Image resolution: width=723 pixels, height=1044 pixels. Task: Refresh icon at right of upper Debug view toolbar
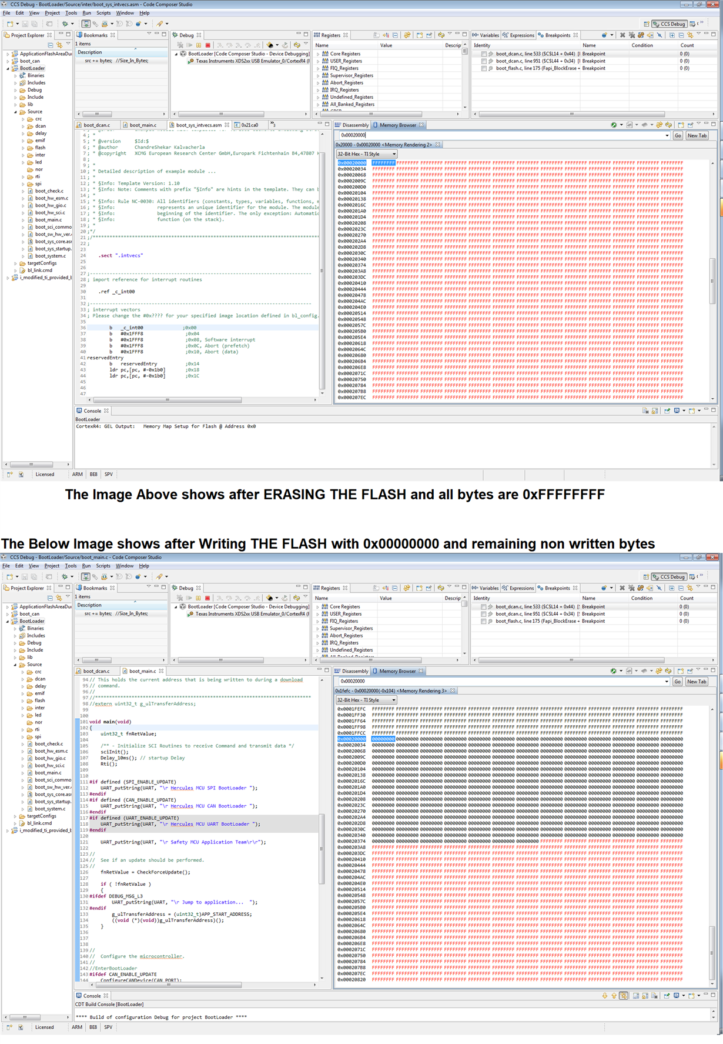297,45
